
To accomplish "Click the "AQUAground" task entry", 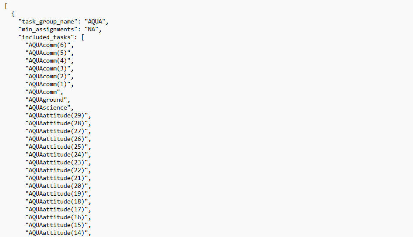I will pos(46,100).
